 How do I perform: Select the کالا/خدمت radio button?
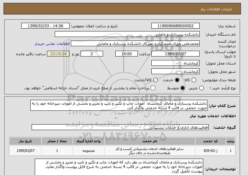(x=156, y=80)
